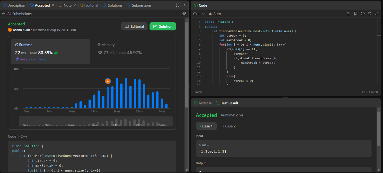Select the Test Result tab
Viewport: 383px width, 173px height.
click(x=227, y=103)
